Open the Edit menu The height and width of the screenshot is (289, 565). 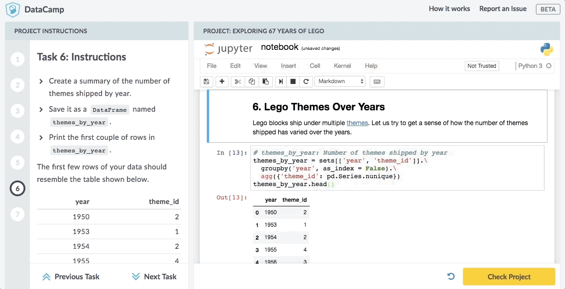pyautogui.click(x=235, y=66)
